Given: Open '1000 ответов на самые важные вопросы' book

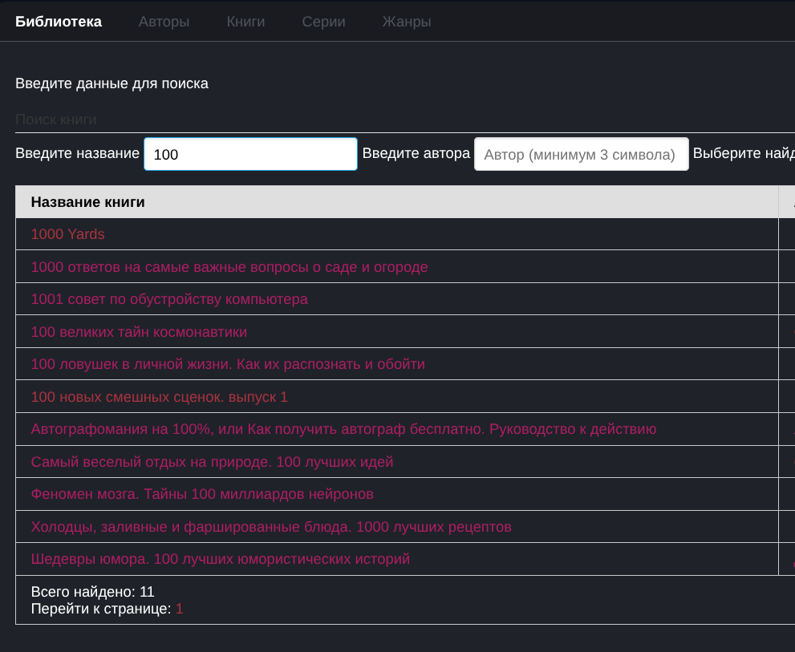Looking at the screenshot, I should [x=229, y=267].
